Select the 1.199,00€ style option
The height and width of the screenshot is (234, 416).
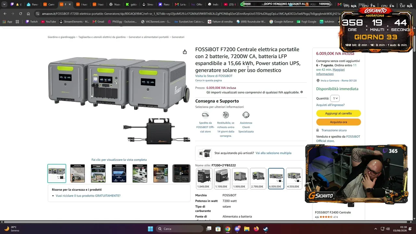pos(222,178)
